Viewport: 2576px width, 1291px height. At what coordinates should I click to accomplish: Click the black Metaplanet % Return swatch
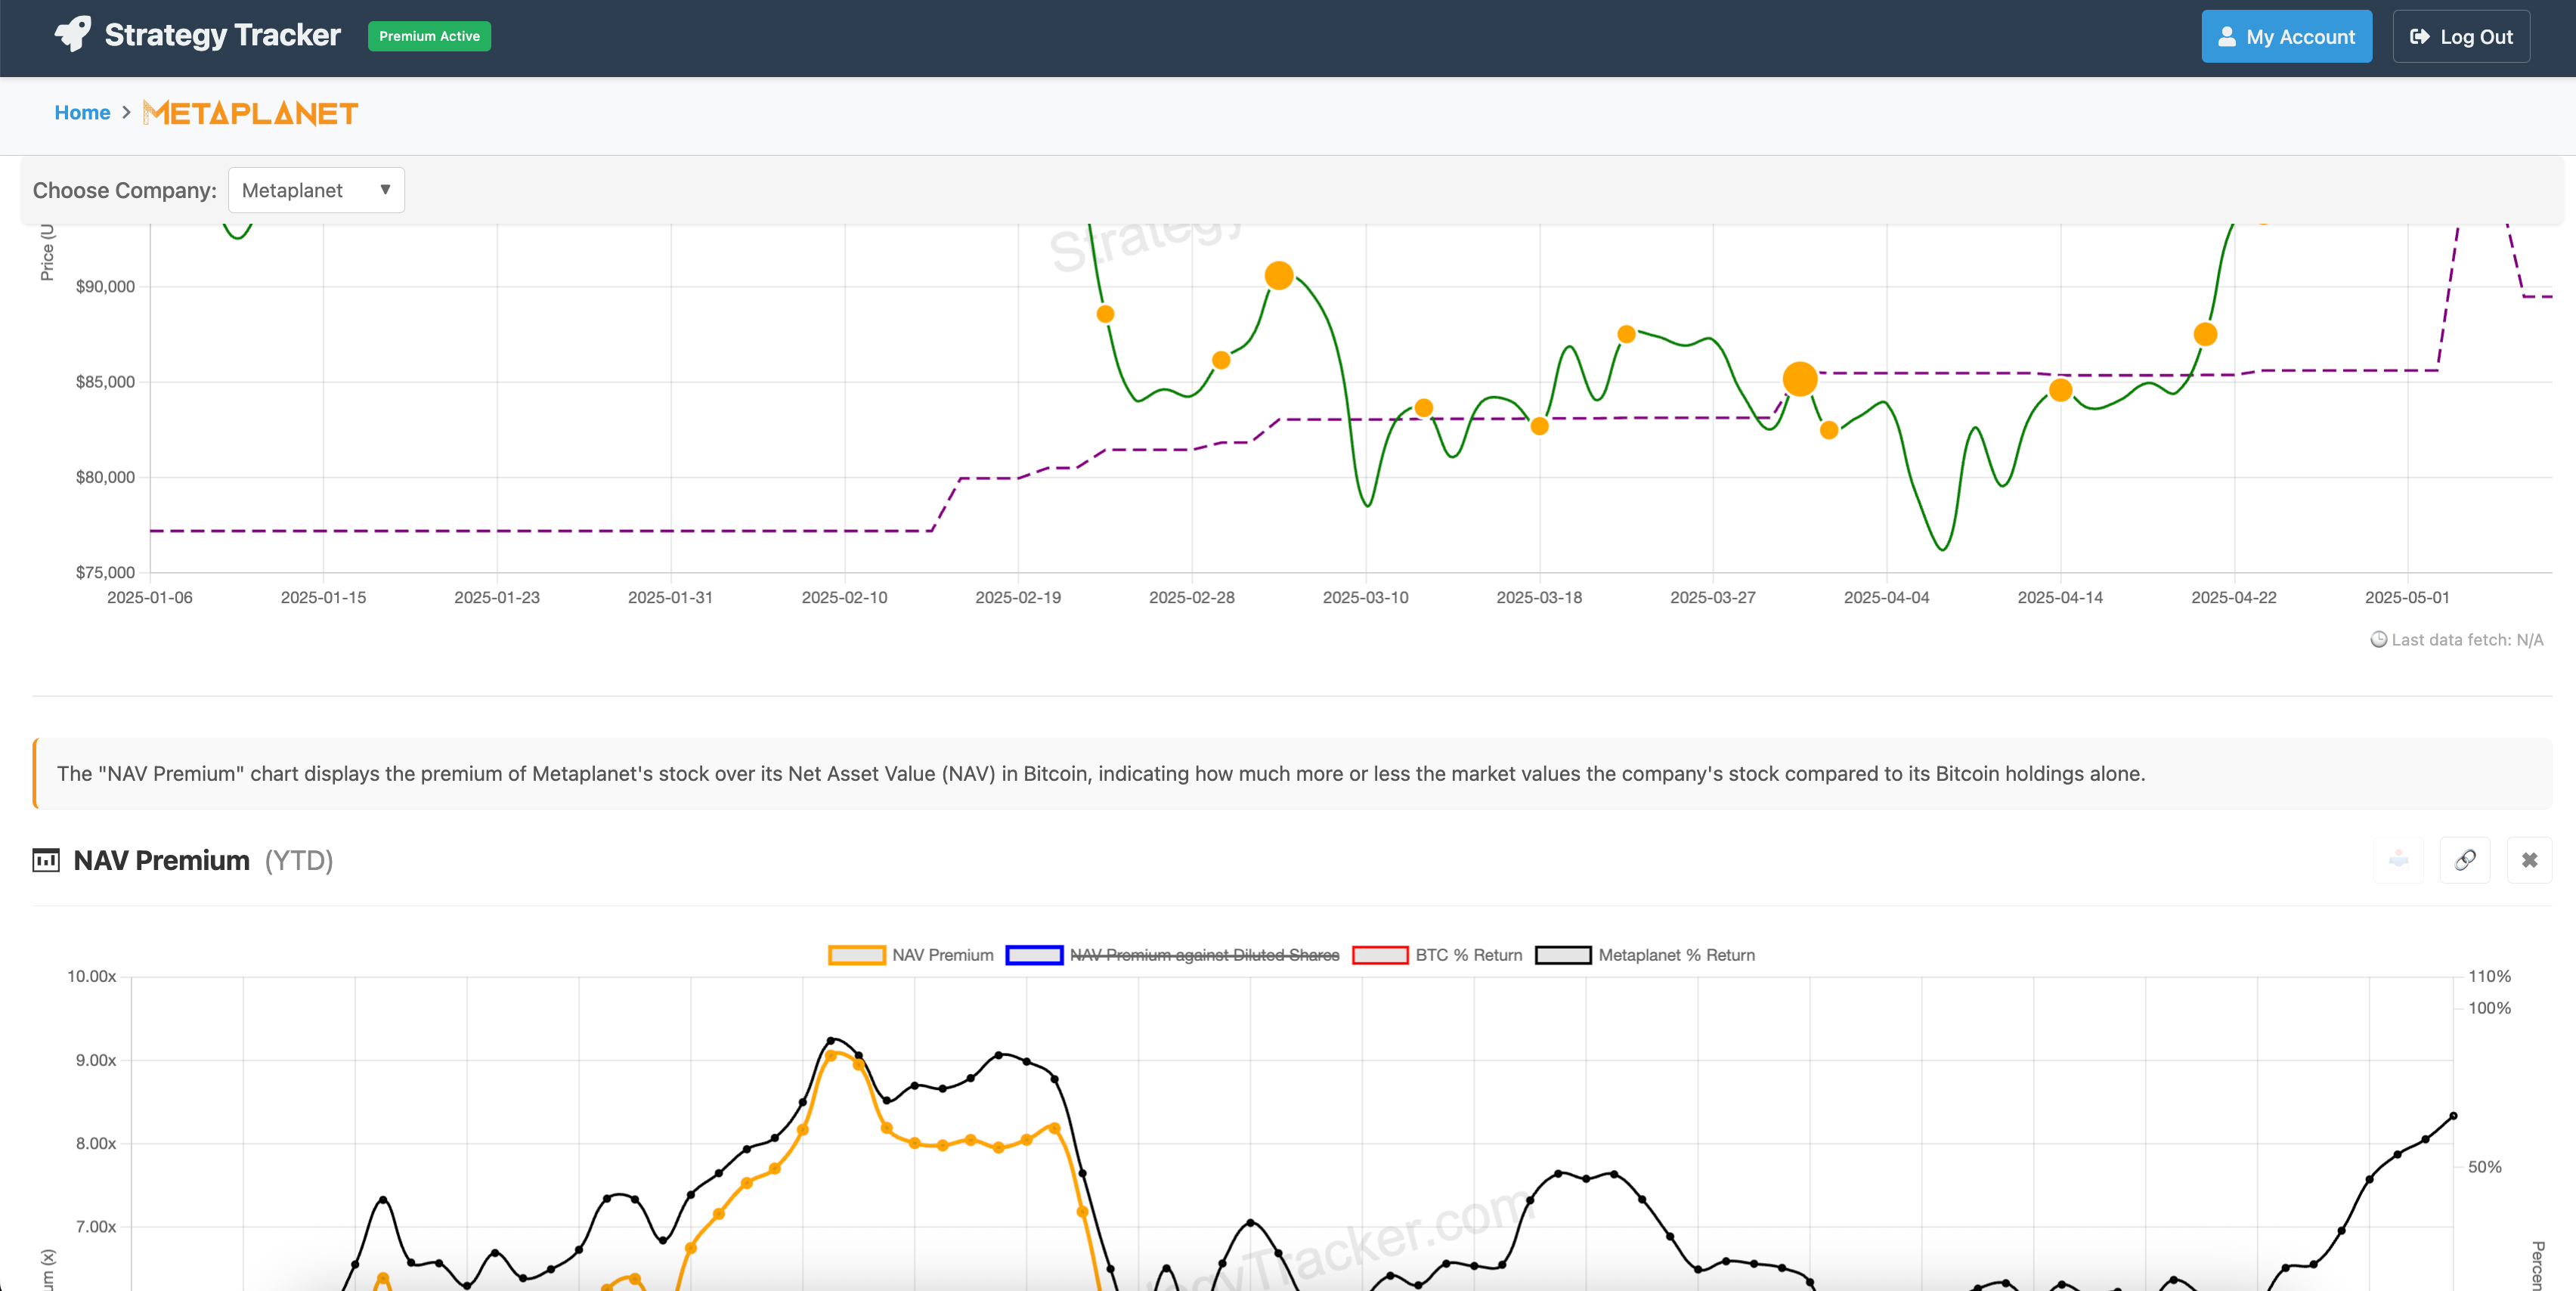tap(1563, 955)
